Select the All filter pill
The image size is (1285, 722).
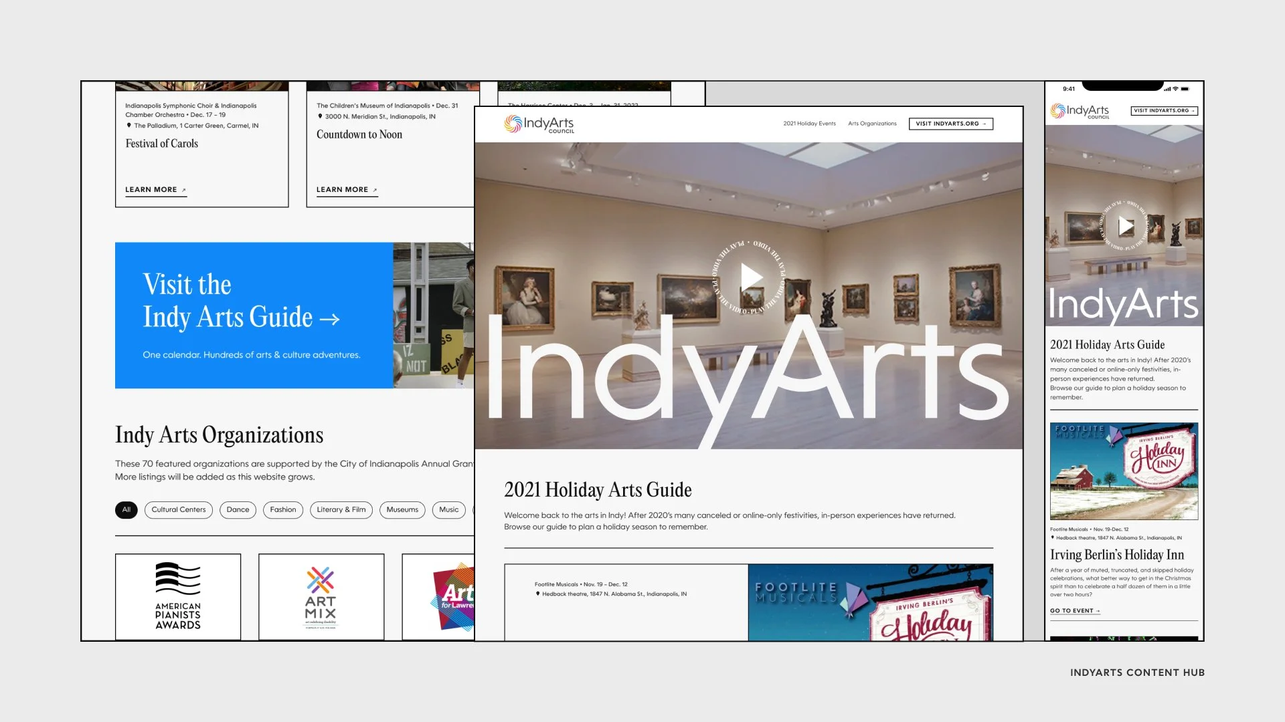[126, 509]
